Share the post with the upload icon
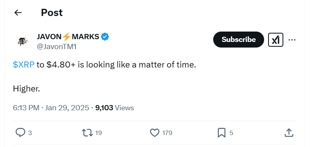The image size is (321, 147). click(289, 133)
